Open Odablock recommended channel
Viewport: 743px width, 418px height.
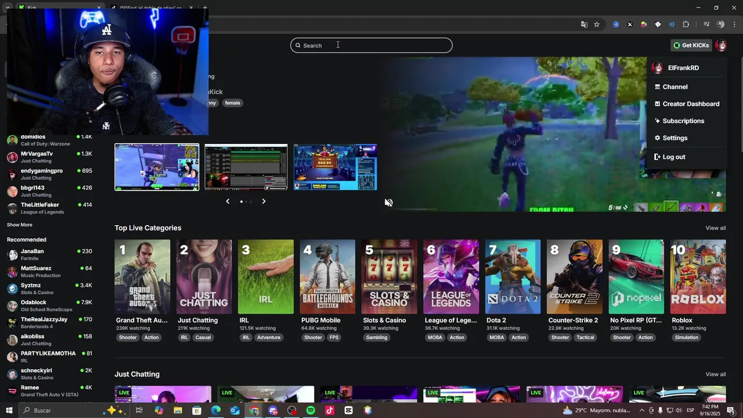coord(50,305)
